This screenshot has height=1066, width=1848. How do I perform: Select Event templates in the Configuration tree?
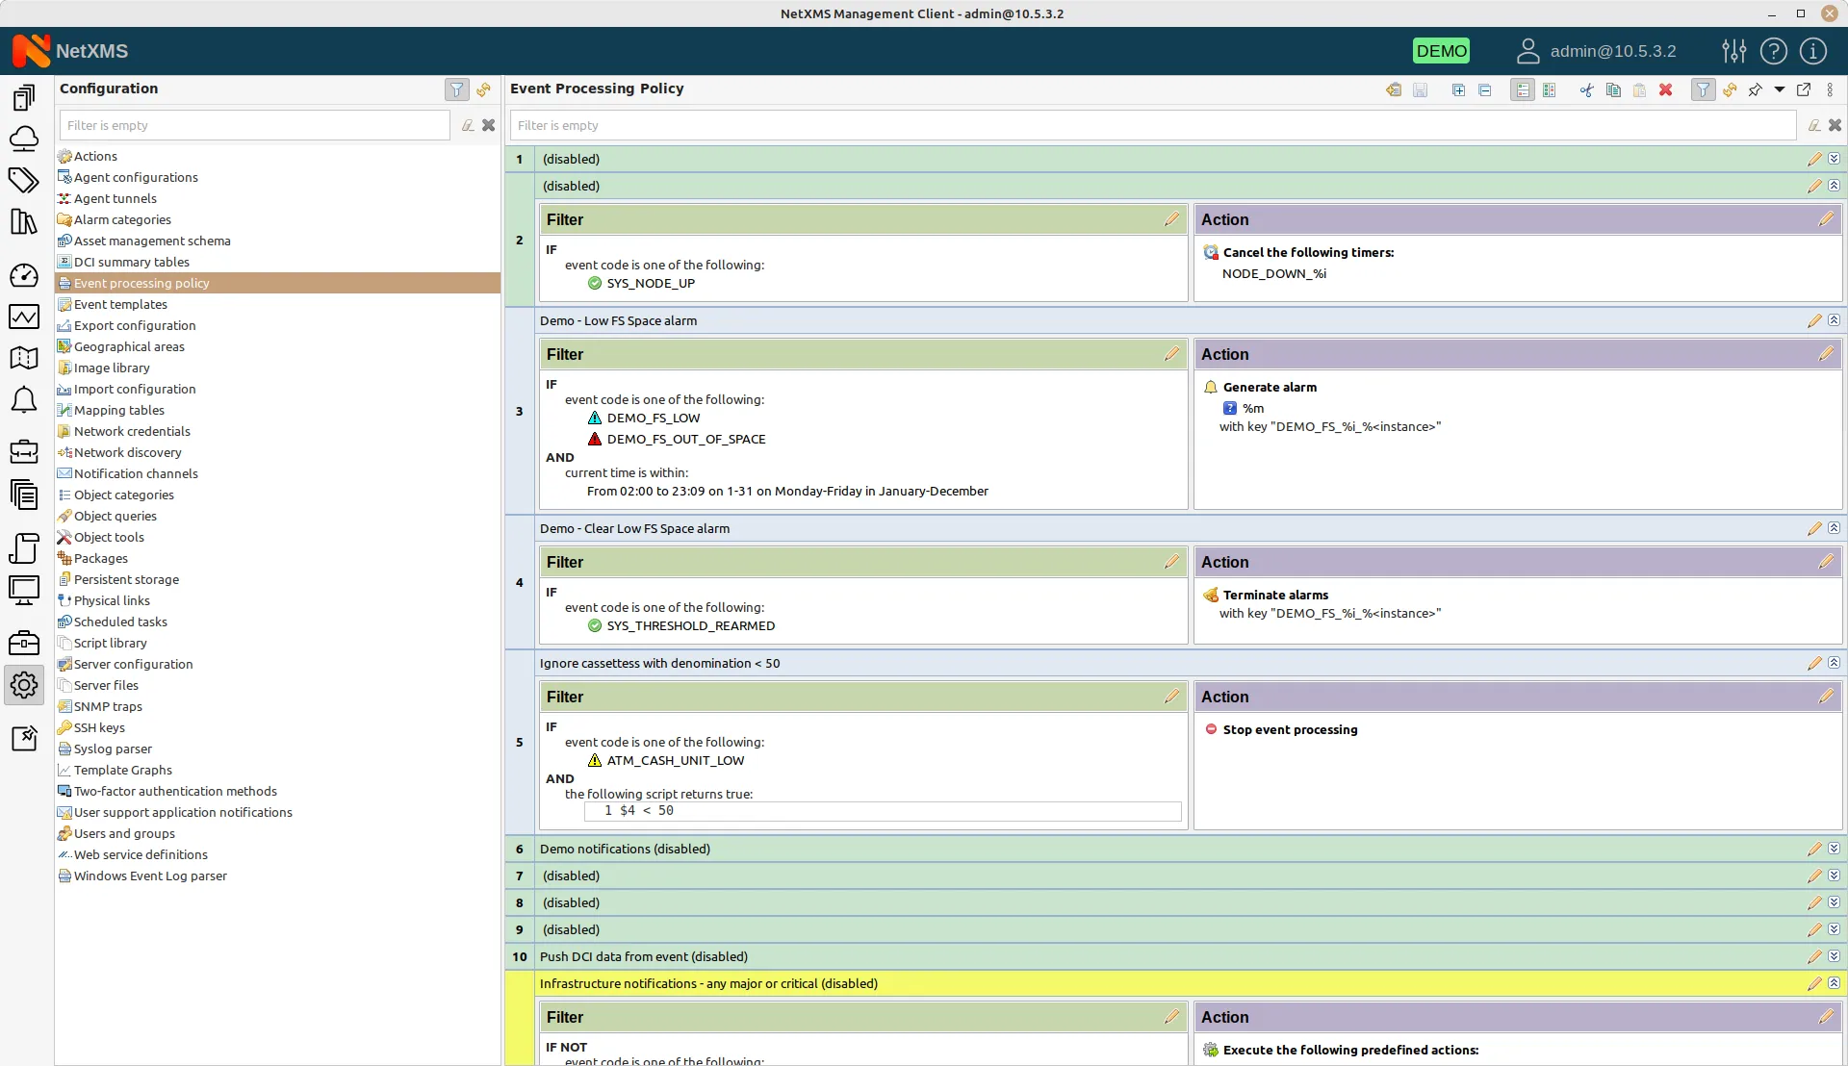click(121, 304)
